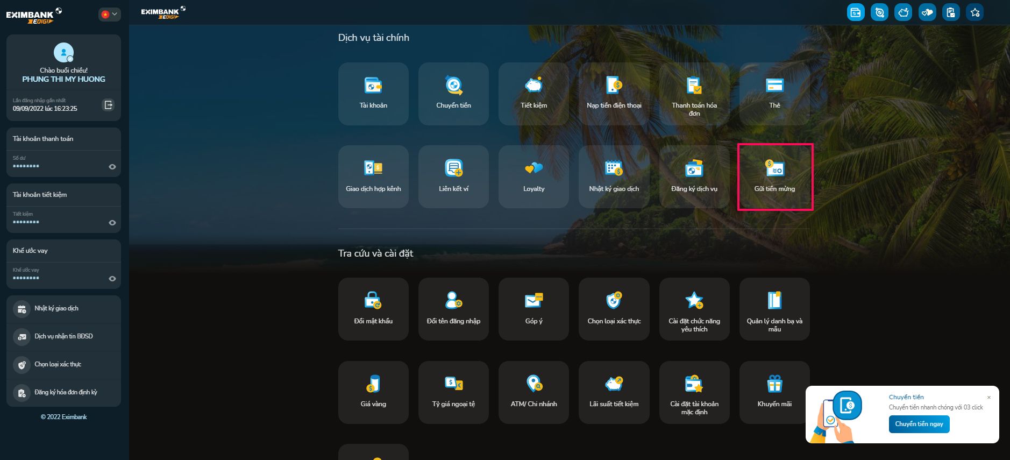1010x460 pixels.
Task: Click the favorites star icon in top toolbar
Action: pyautogui.click(x=975, y=12)
